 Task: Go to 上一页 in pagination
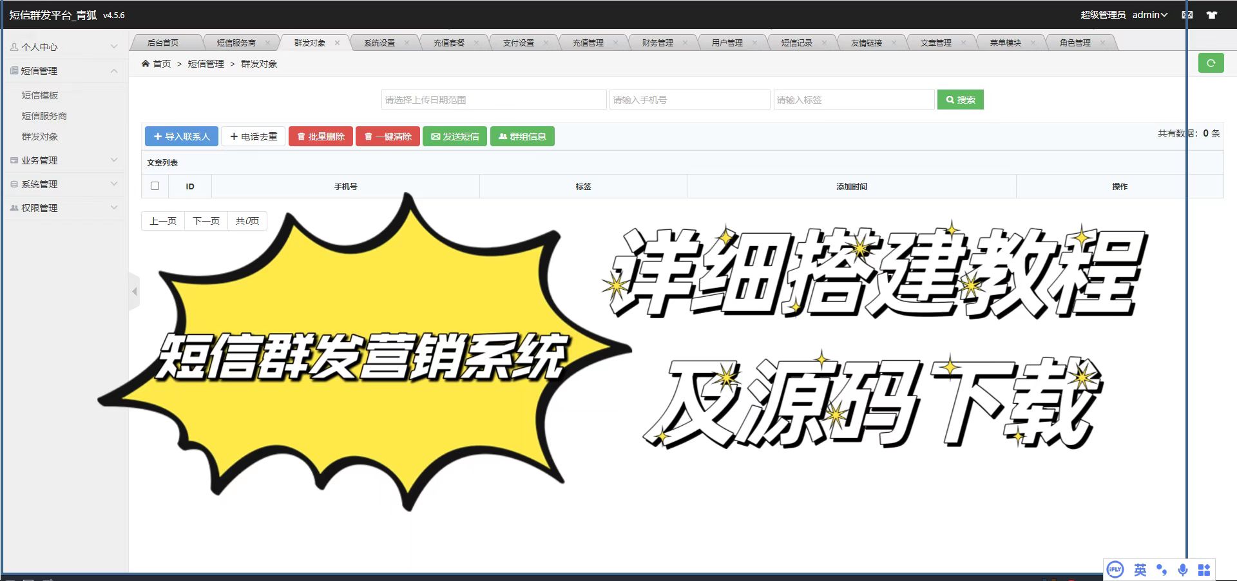pyautogui.click(x=163, y=220)
